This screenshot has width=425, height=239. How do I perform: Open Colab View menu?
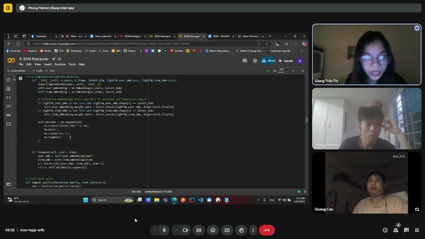click(x=38, y=64)
